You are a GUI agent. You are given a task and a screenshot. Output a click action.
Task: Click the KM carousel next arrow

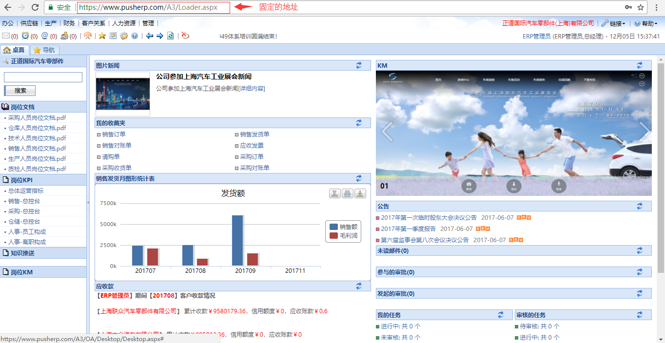click(644, 132)
